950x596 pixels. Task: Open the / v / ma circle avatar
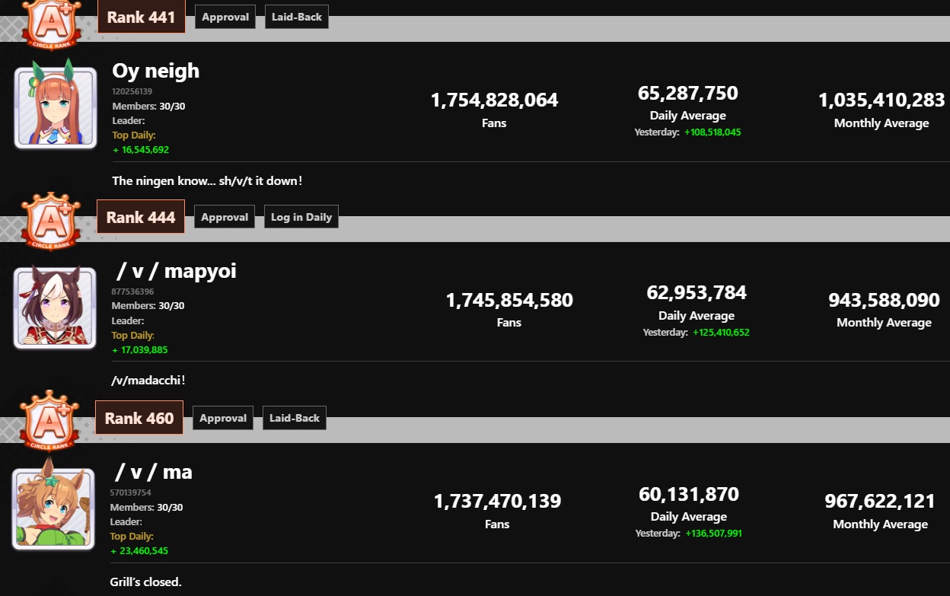coord(53,508)
